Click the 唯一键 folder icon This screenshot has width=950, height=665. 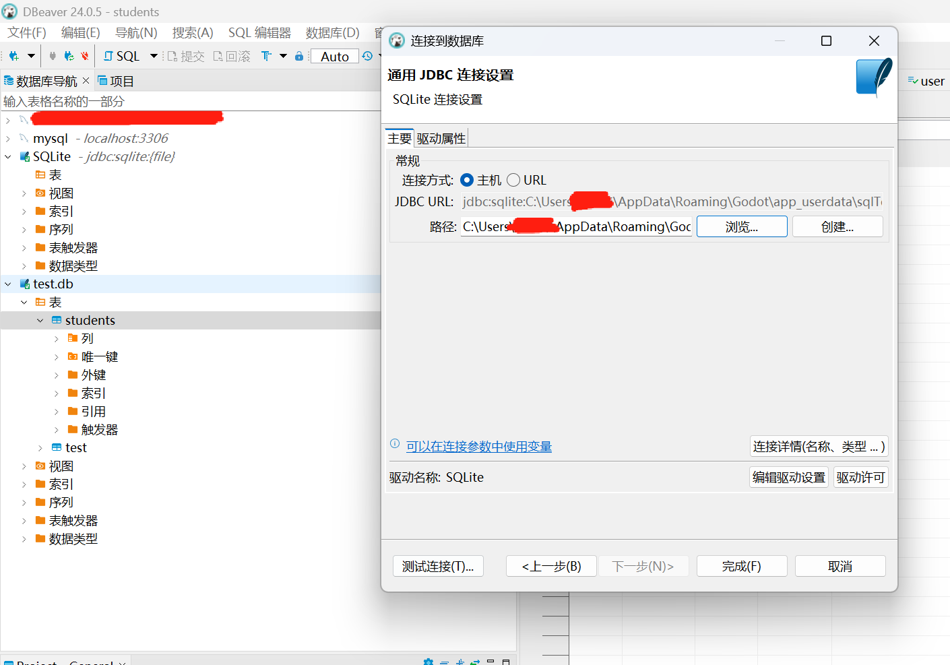click(x=73, y=356)
